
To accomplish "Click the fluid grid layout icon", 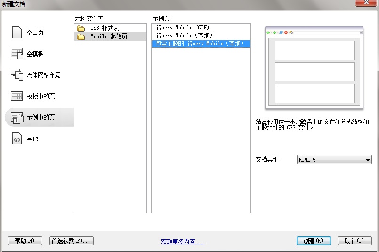I will pyautogui.click(x=17, y=74).
